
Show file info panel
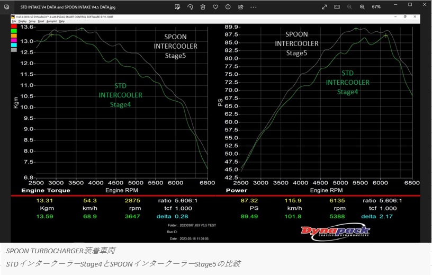(228, 7)
